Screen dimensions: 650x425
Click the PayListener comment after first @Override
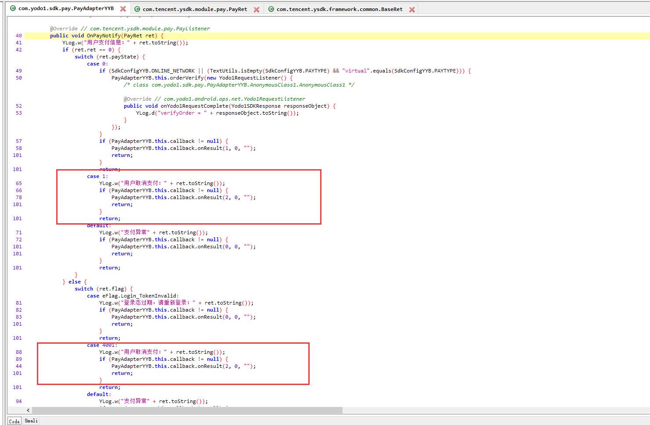pos(145,29)
